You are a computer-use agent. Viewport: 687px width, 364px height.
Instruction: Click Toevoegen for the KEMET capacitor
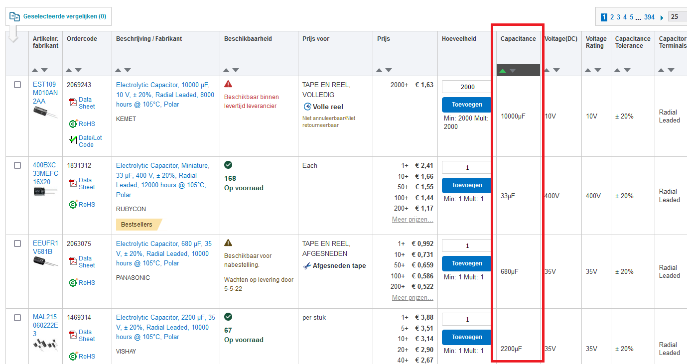[x=467, y=105]
